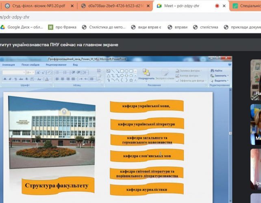Image resolution: width=261 pixels, height=203 pixels.
Task: Click the Упорядочить (Arrange) icon
Action: [x=146, y=73]
